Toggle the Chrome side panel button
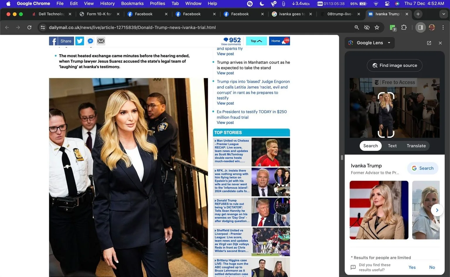 coord(420,27)
